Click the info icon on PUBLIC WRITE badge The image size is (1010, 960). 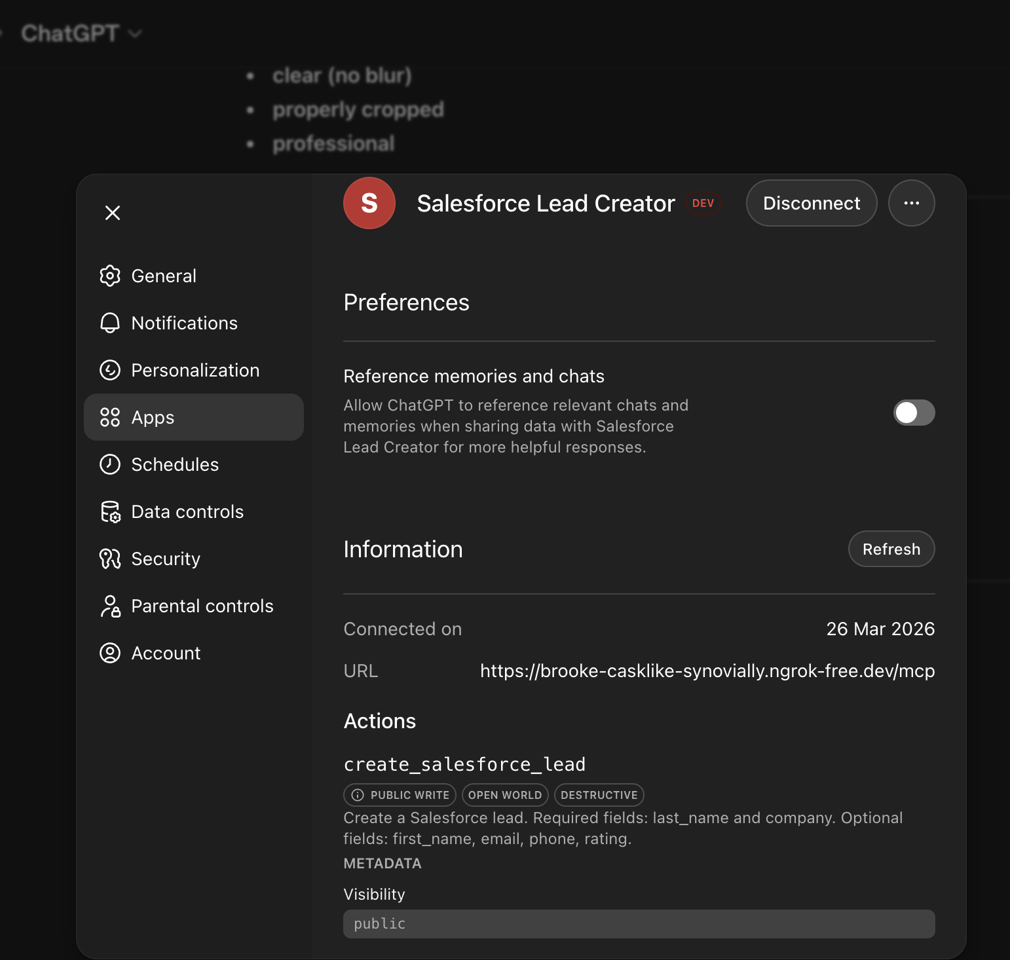point(358,794)
